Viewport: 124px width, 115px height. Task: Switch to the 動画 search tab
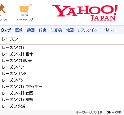click(31, 30)
